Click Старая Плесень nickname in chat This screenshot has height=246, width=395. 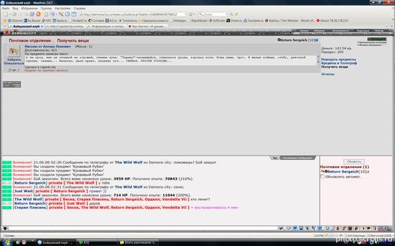(30, 207)
